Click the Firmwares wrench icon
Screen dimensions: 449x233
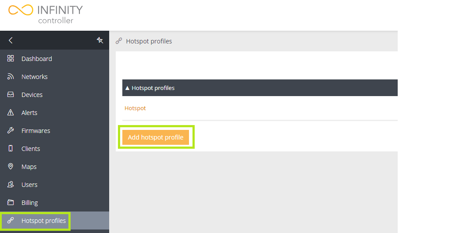pos(11,131)
